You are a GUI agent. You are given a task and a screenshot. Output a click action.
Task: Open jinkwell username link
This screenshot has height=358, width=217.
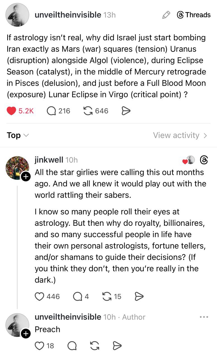(x=49, y=160)
